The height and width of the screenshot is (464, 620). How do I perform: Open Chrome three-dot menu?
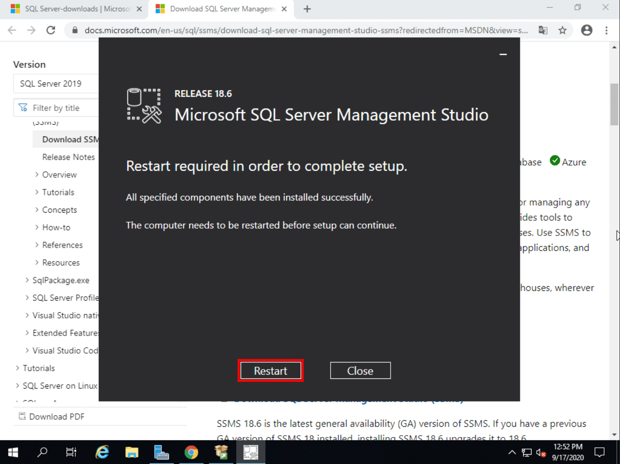click(606, 30)
